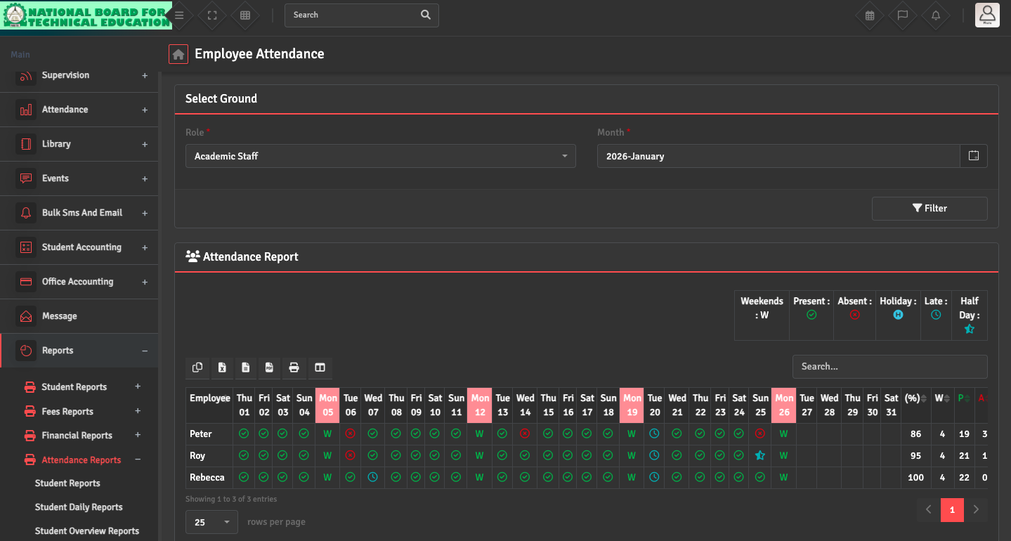Click the attendance table search field
Image resolution: width=1011 pixels, height=541 pixels.
tap(889, 367)
